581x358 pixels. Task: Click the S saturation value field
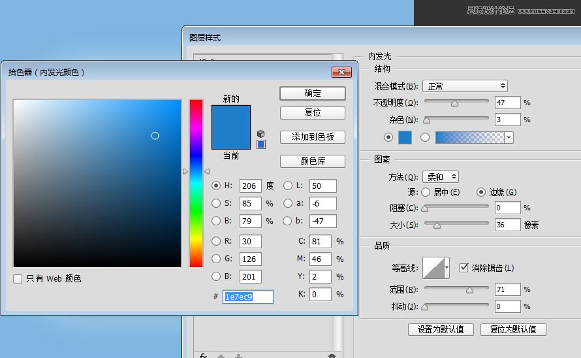click(251, 203)
